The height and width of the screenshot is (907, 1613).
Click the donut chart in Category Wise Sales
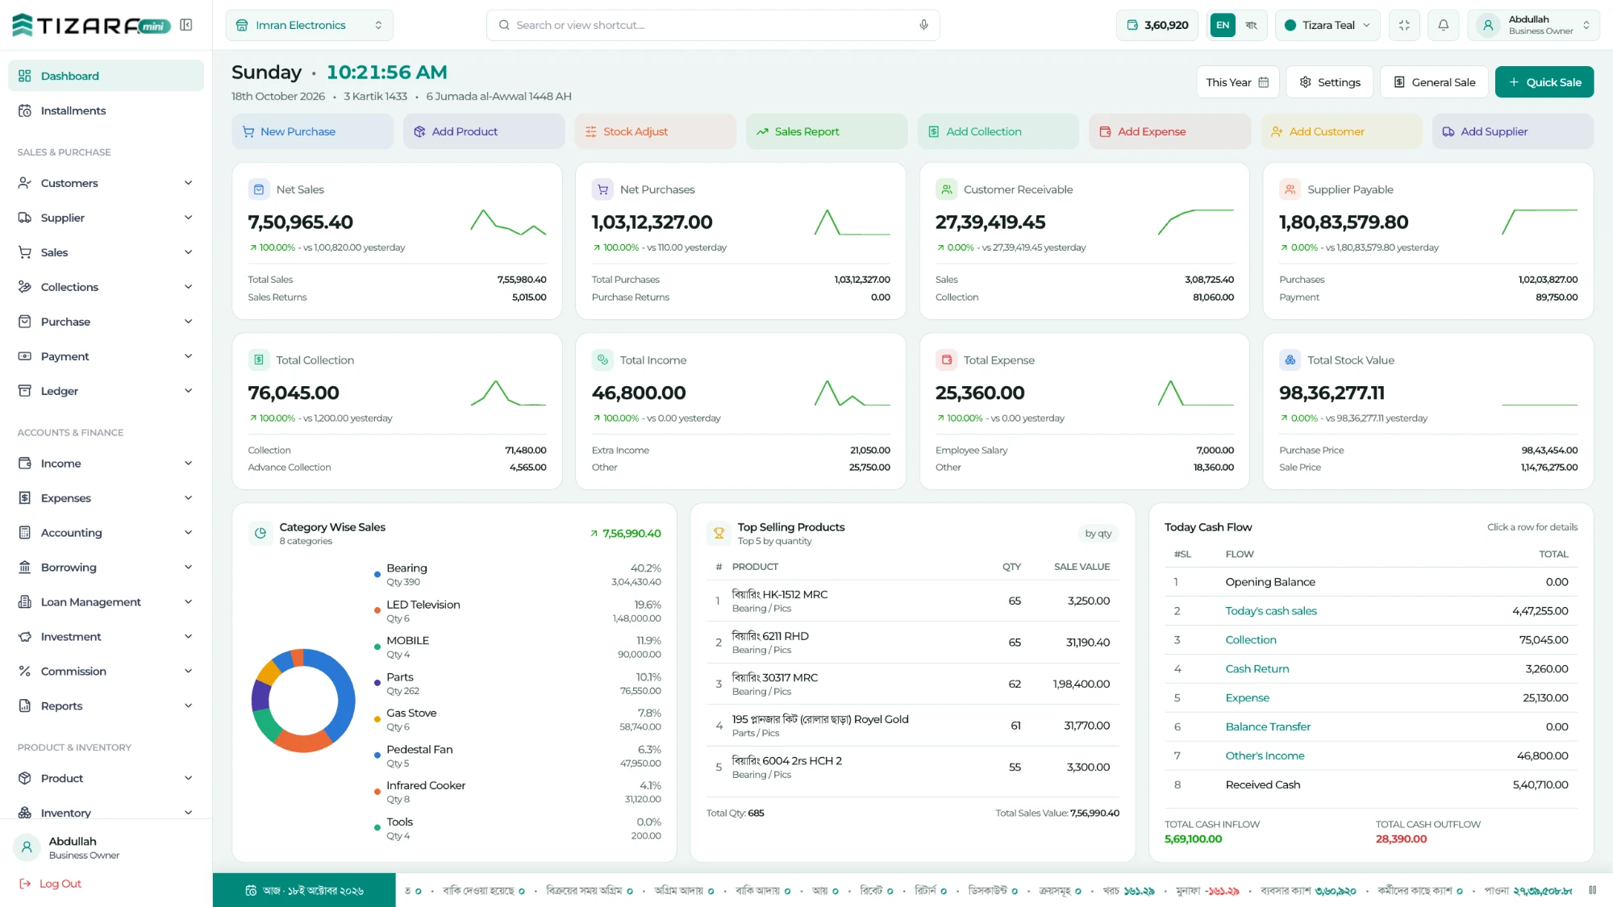click(303, 700)
